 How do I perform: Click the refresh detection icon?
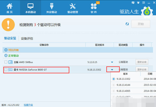(127, 24)
